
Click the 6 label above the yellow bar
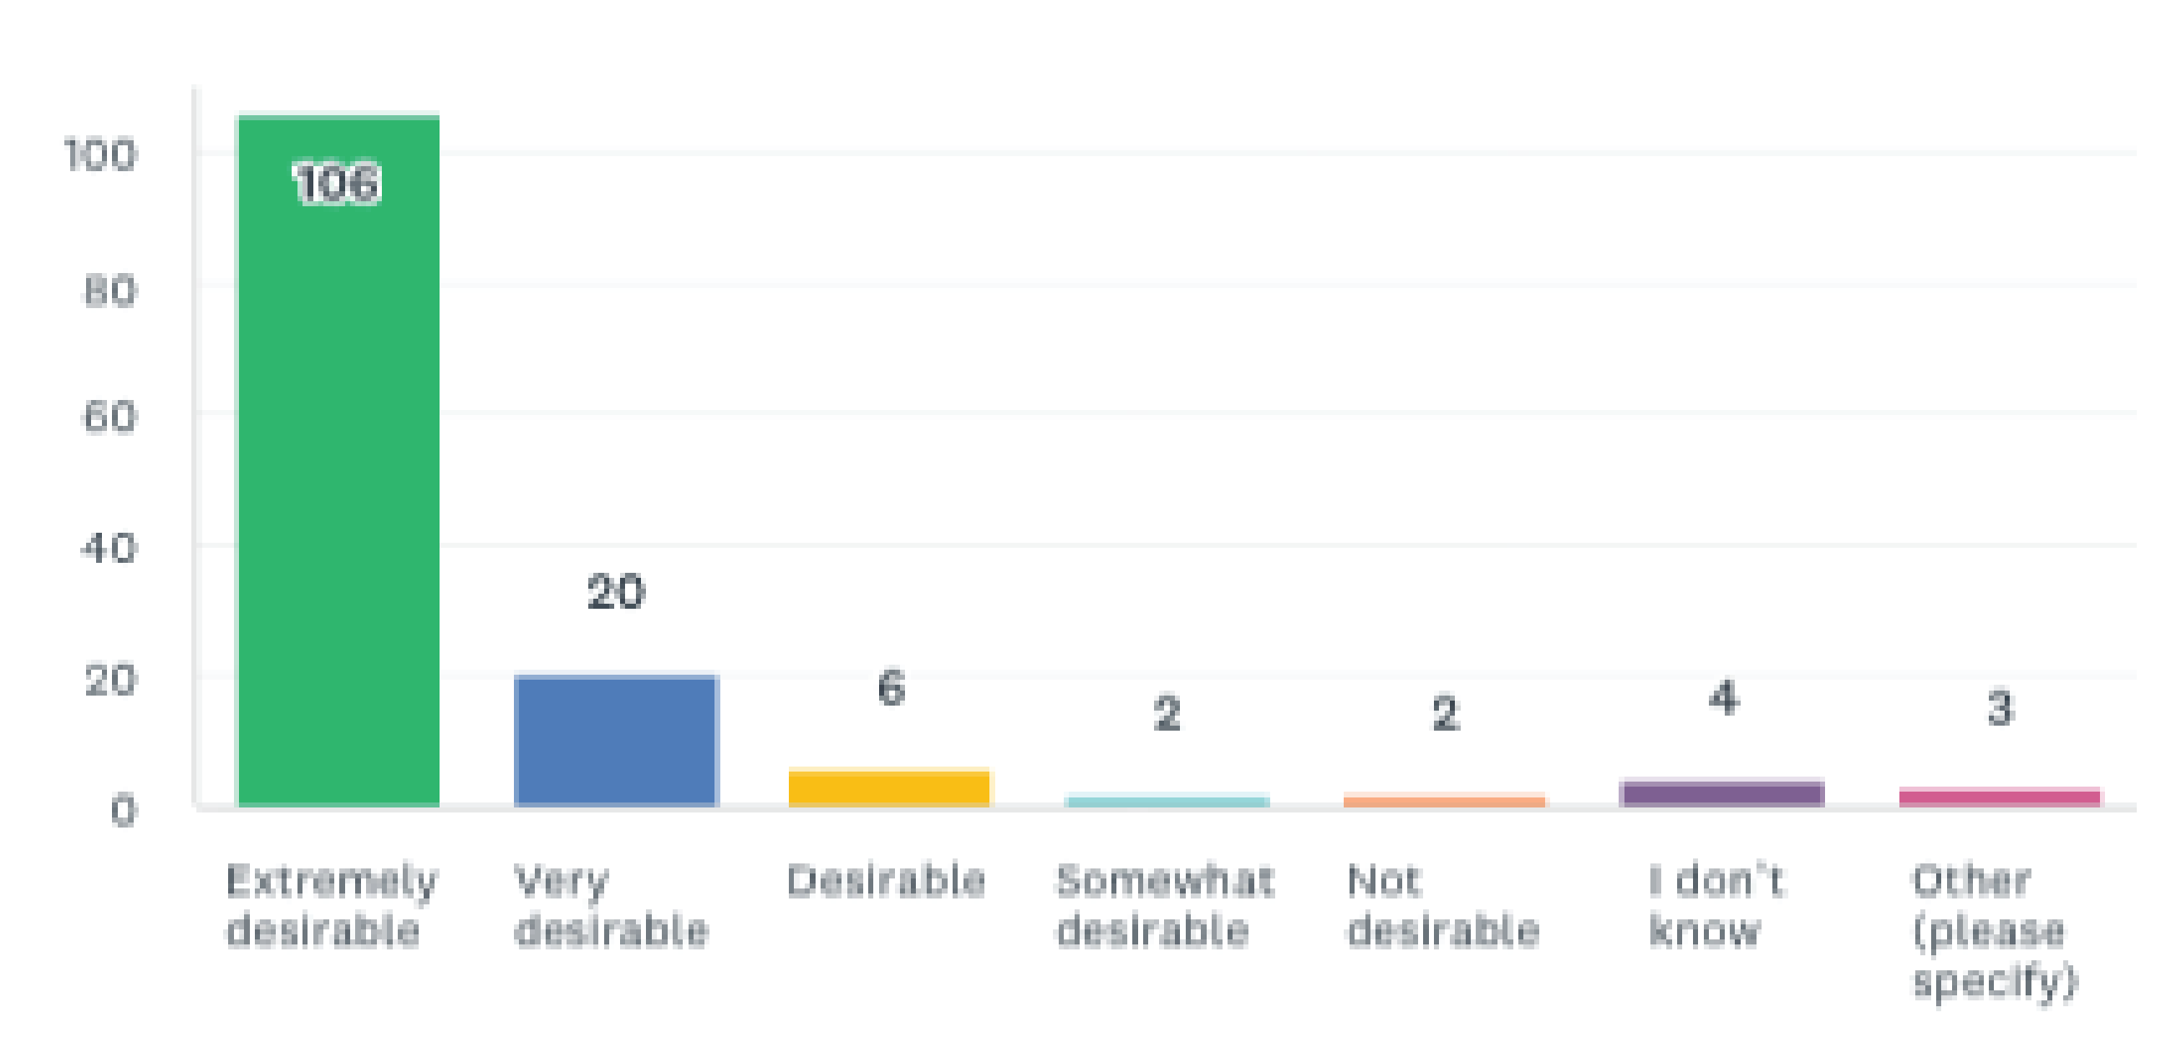tap(892, 687)
